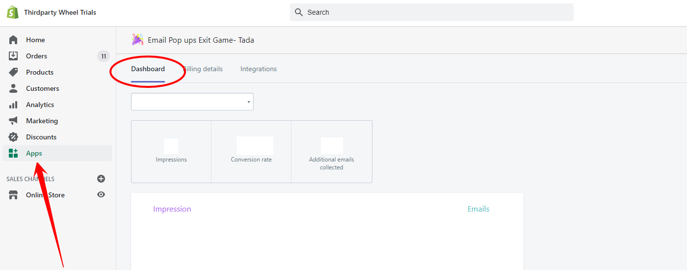Image resolution: width=687 pixels, height=270 pixels.
Task: Switch to the Integrations tab
Action: tap(259, 69)
